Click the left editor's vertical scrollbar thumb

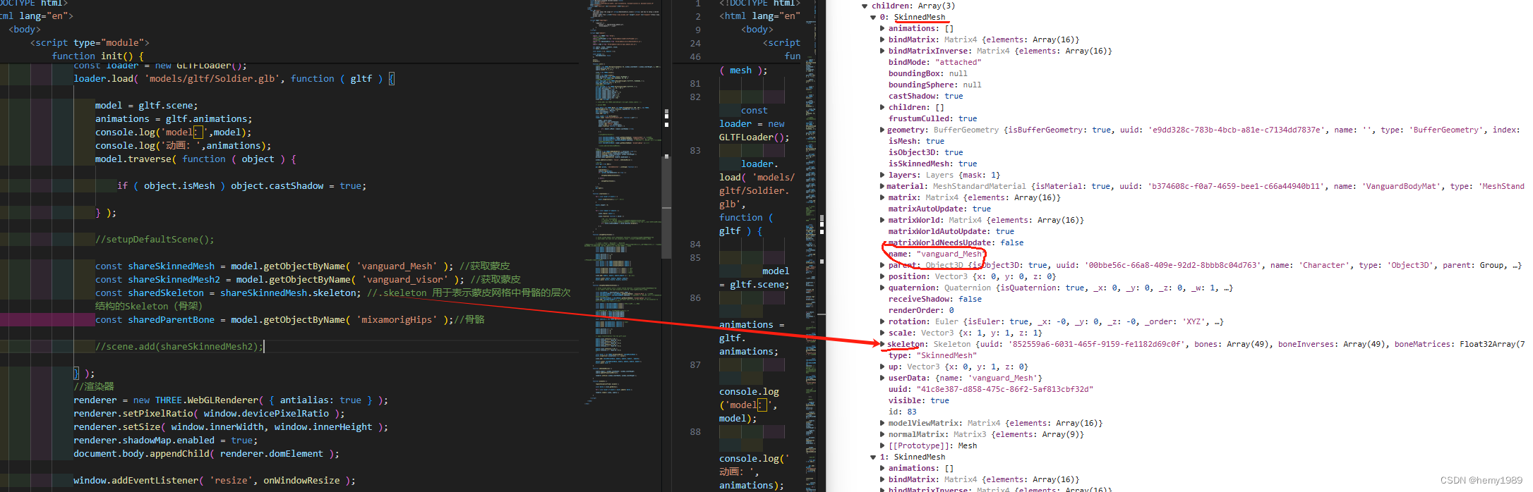tap(666, 207)
